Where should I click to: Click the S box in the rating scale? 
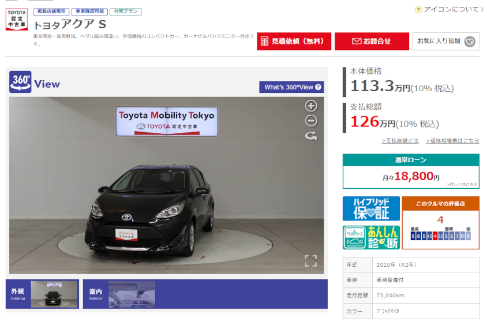point(413,236)
